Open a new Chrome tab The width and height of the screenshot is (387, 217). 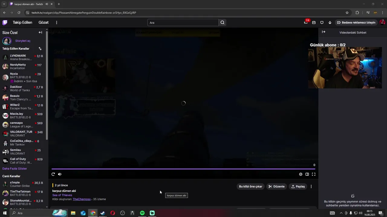tap(59, 4)
